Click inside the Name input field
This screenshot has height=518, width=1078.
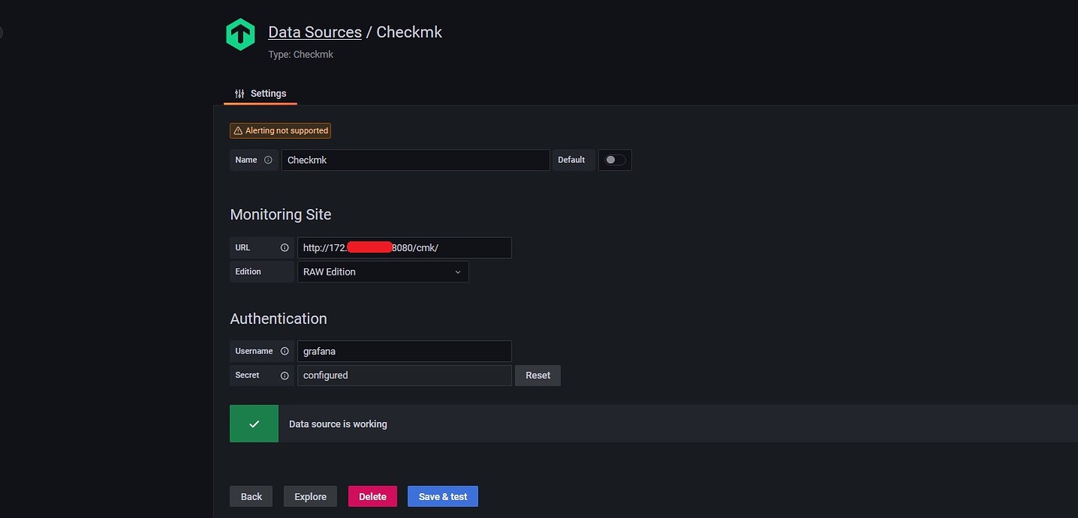414,159
